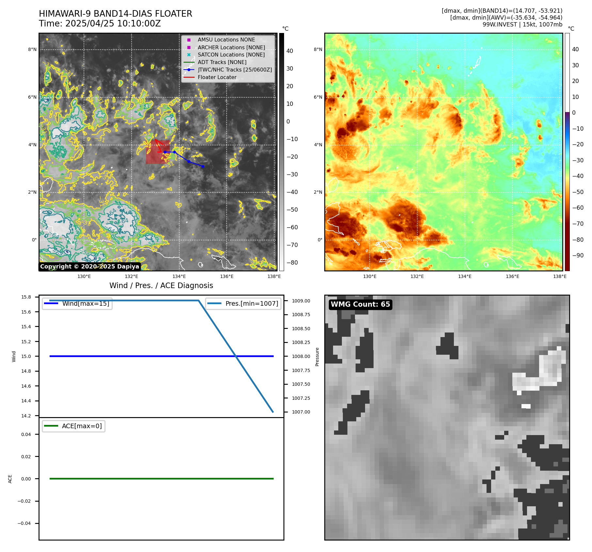The width and height of the screenshot is (592, 552).
Task: Click the Wind[max=15] legend box
Action: 77,303
